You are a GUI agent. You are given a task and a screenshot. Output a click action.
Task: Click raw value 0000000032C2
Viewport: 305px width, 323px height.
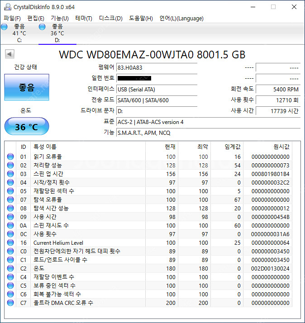point(270,183)
